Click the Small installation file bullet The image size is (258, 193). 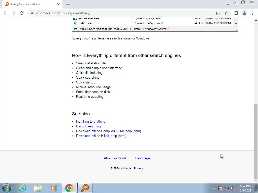(x=91, y=63)
